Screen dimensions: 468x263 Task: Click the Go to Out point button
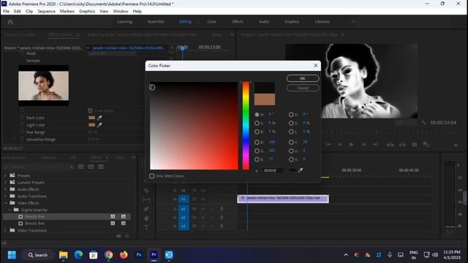(375, 145)
